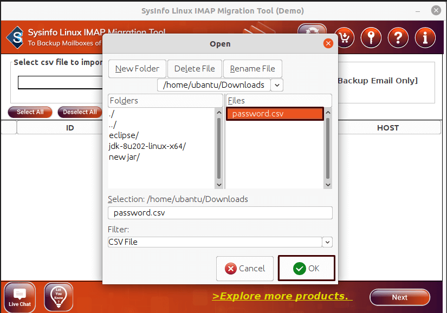The width and height of the screenshot is (447, 313).
Task: Open the question mark help icon
Action: tap(398, 37)
